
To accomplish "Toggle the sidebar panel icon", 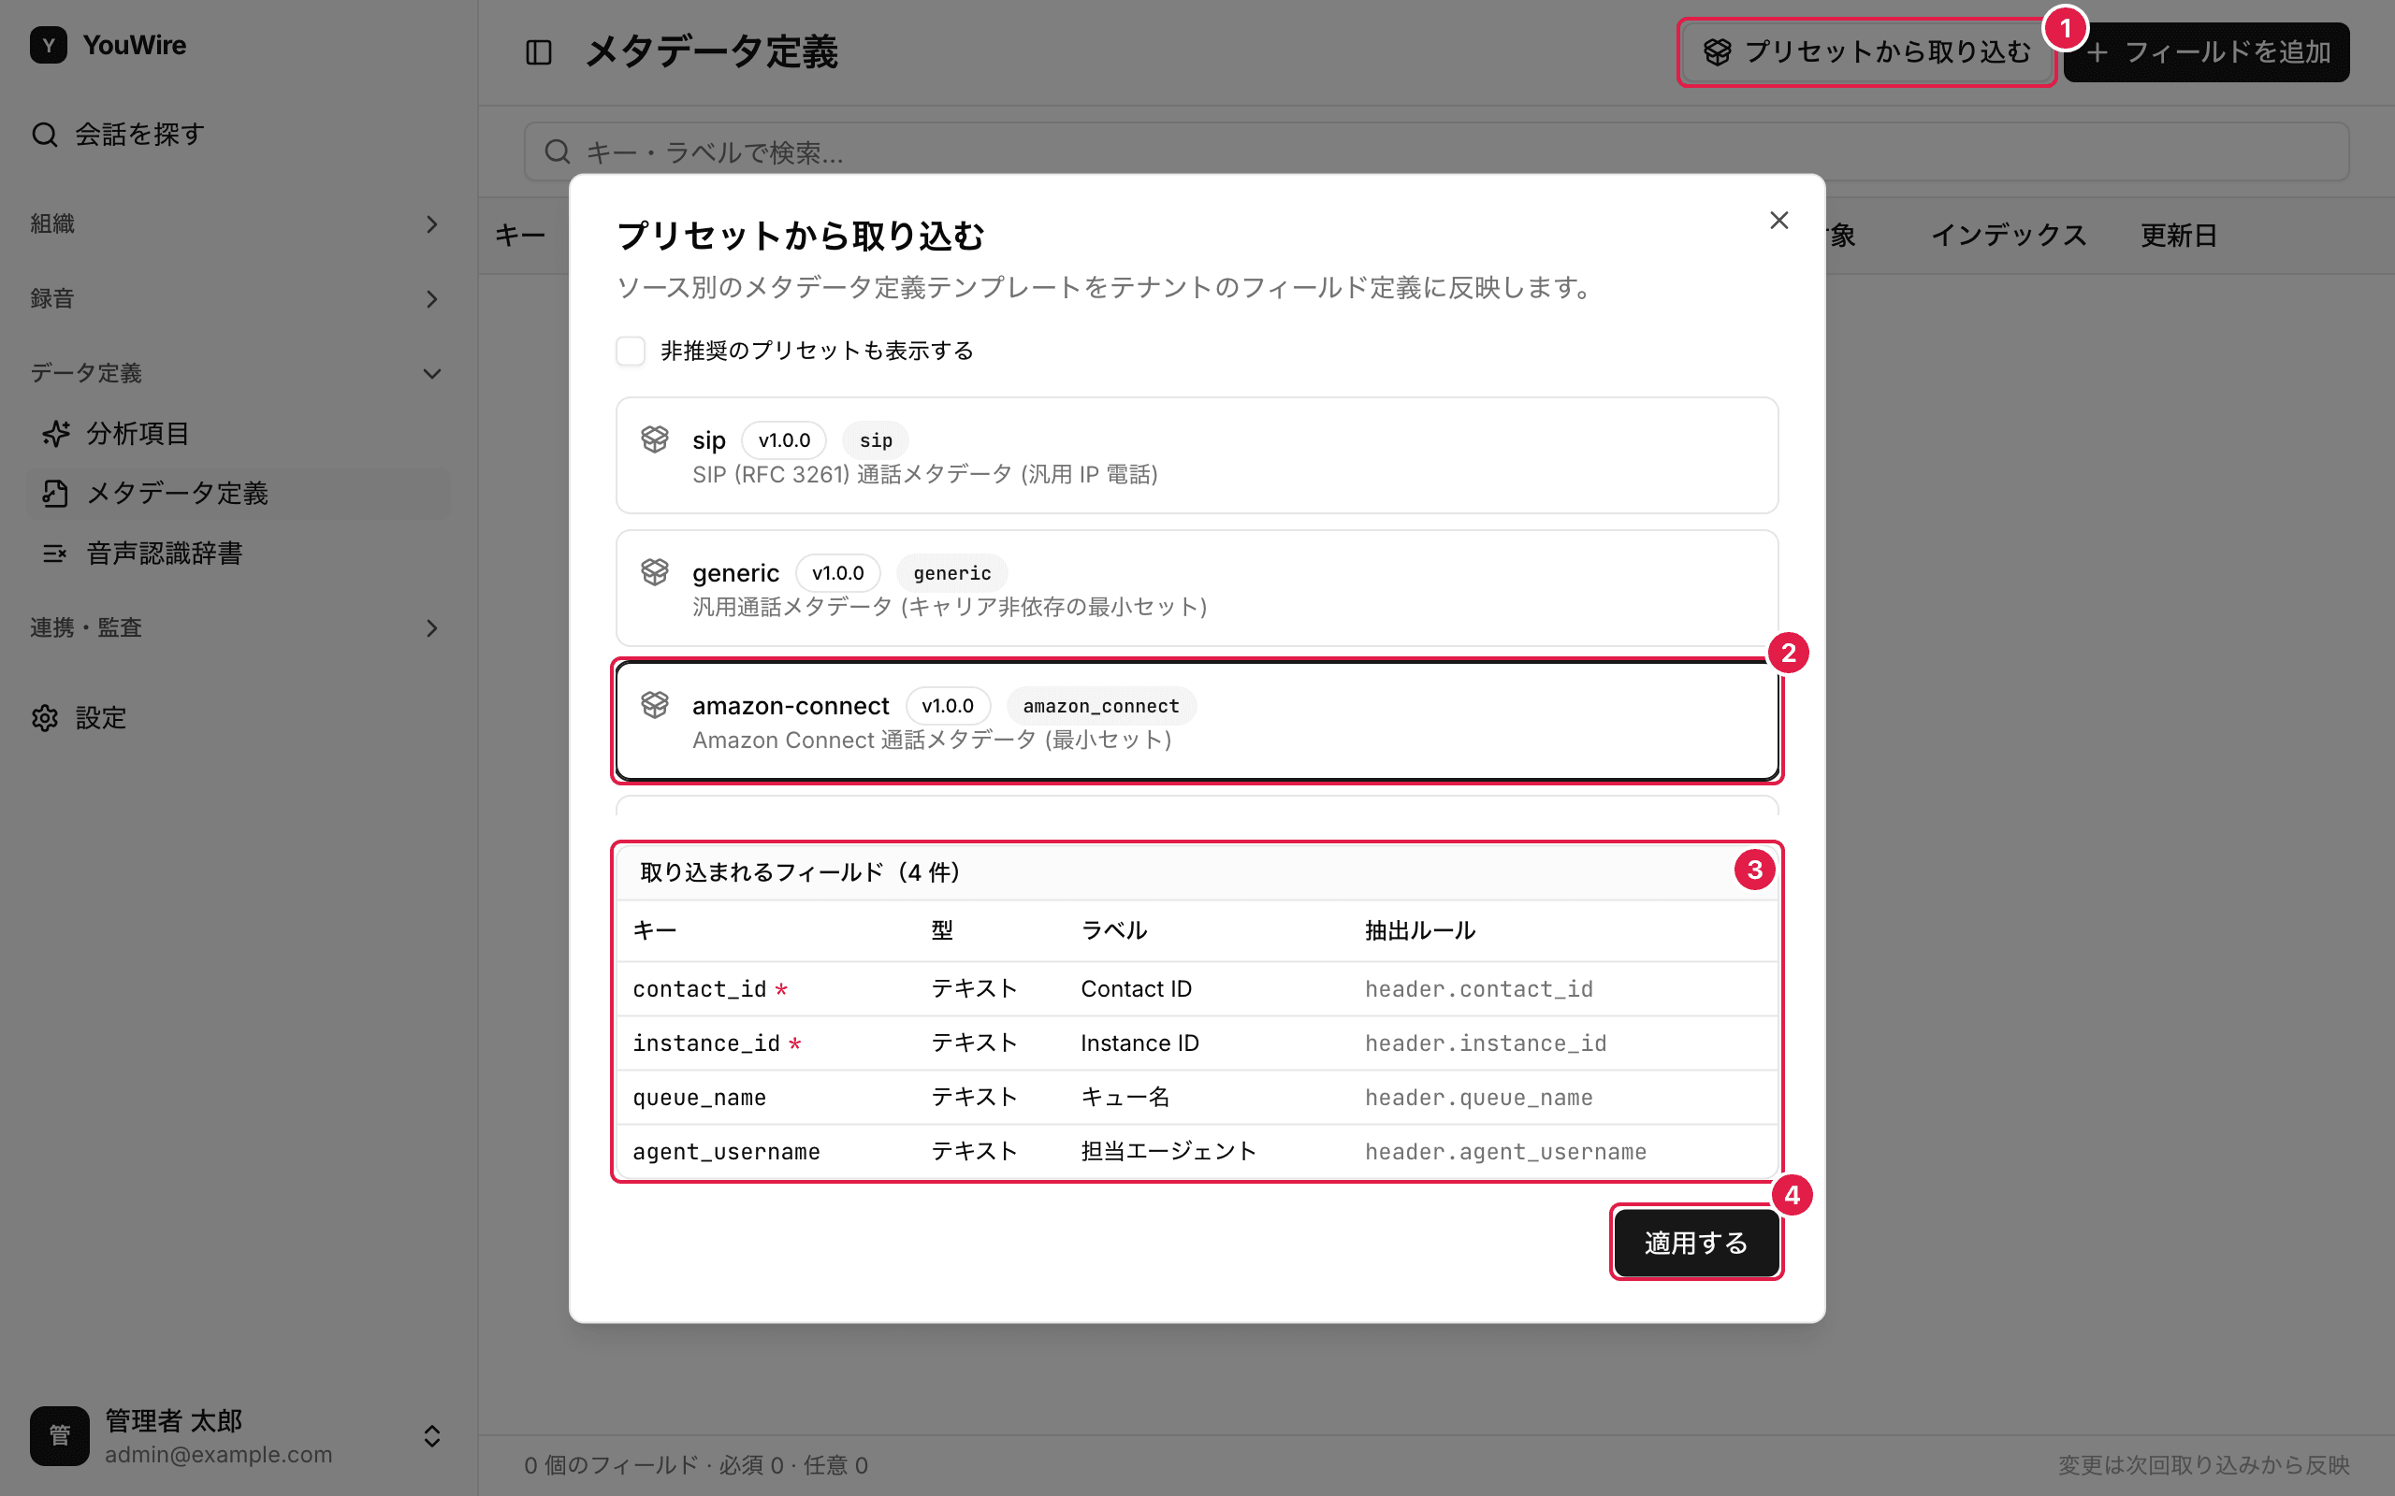I will click(538, 52).
